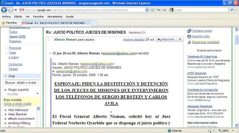Open a new blank tab
Screen dimensions: 239x133
coord(95,23)
